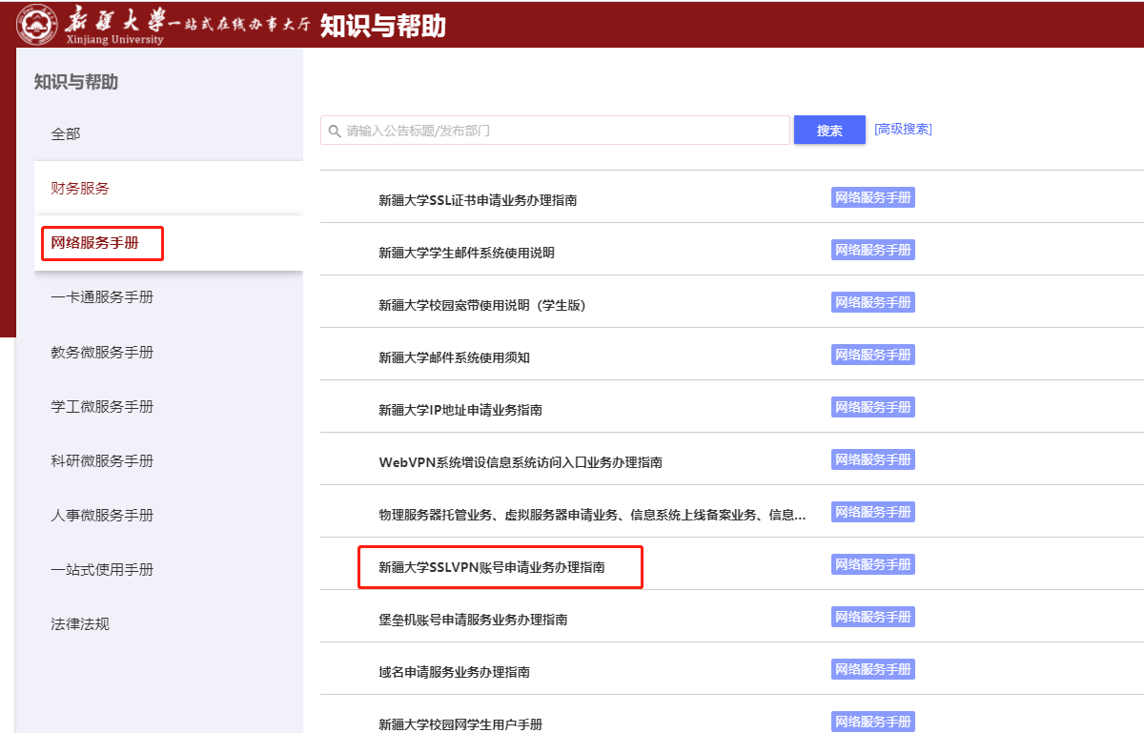Open 物理服务器托管业务 guide entry
The width and height of the screenshot is (1144, 733).
592,515
